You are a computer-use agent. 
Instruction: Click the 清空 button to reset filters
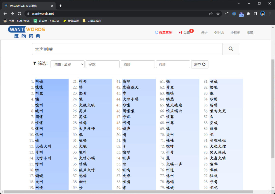tap(200, 64)
